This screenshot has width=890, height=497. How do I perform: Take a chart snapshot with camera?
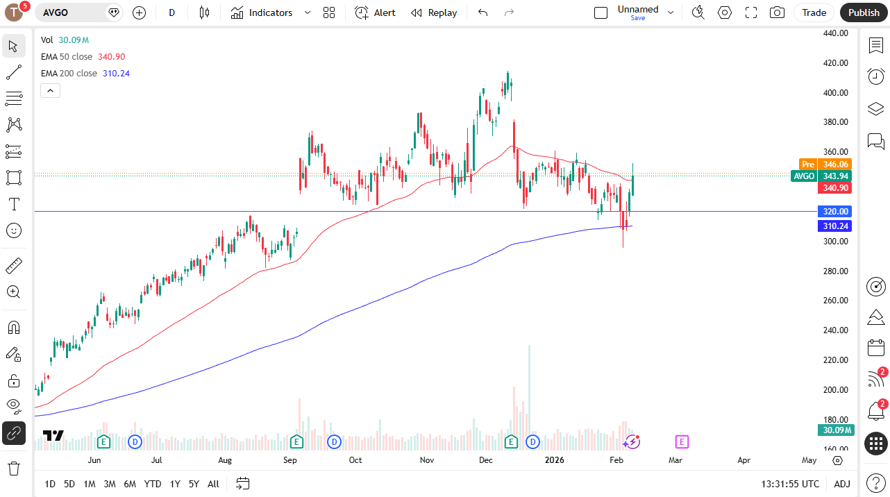click(x=778, y=12)
